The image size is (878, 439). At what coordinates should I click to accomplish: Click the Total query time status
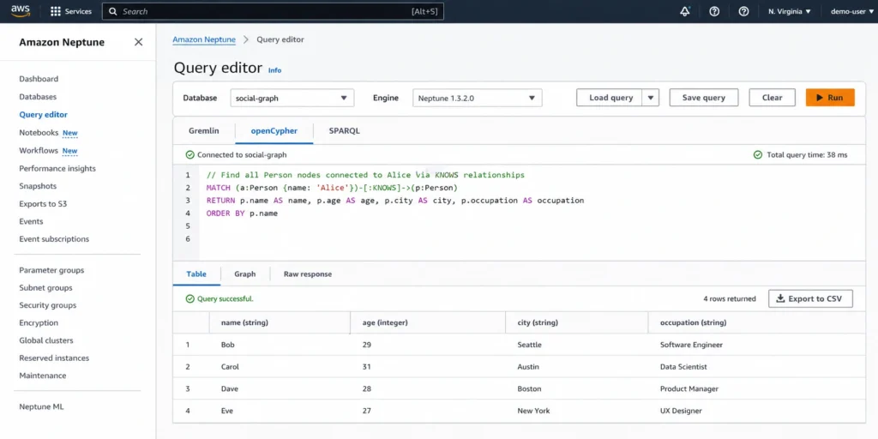801,154
